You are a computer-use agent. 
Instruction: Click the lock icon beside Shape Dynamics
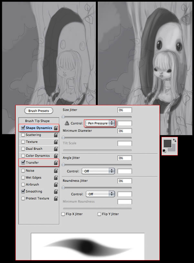56,128
